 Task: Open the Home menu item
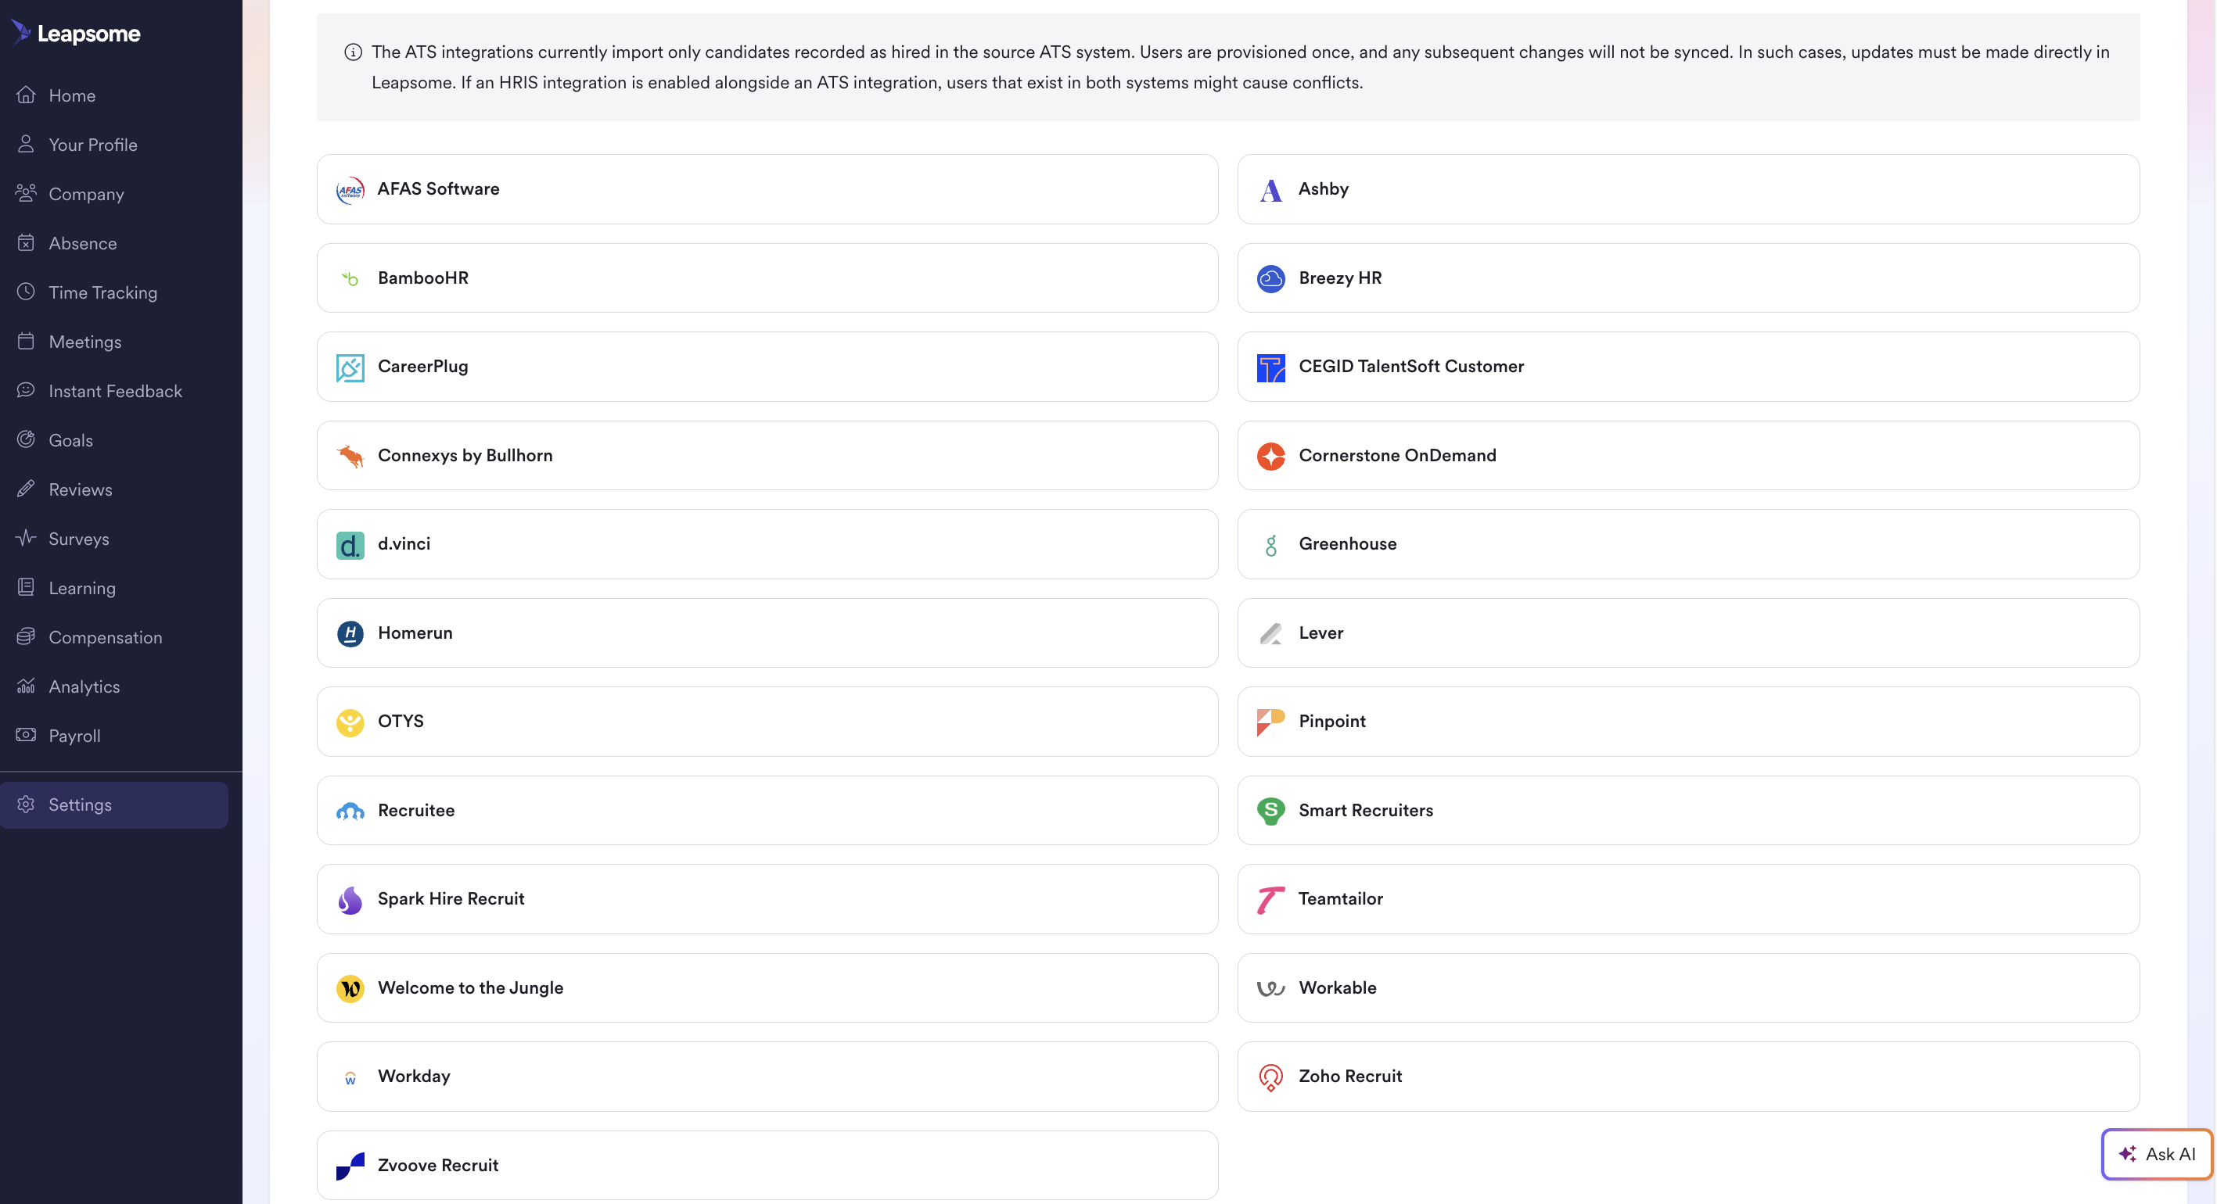(71, 95)
